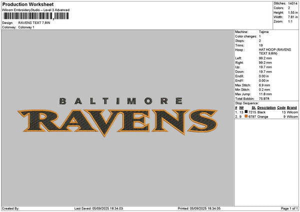The height and width of the screenshot is (212, 300).
Task: Click the 'Stop Sequence:' heading
Action: pos(247,103)
